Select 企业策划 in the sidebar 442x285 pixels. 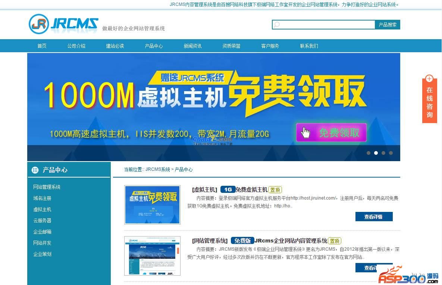pyautogui.click(x=42, y=254)
